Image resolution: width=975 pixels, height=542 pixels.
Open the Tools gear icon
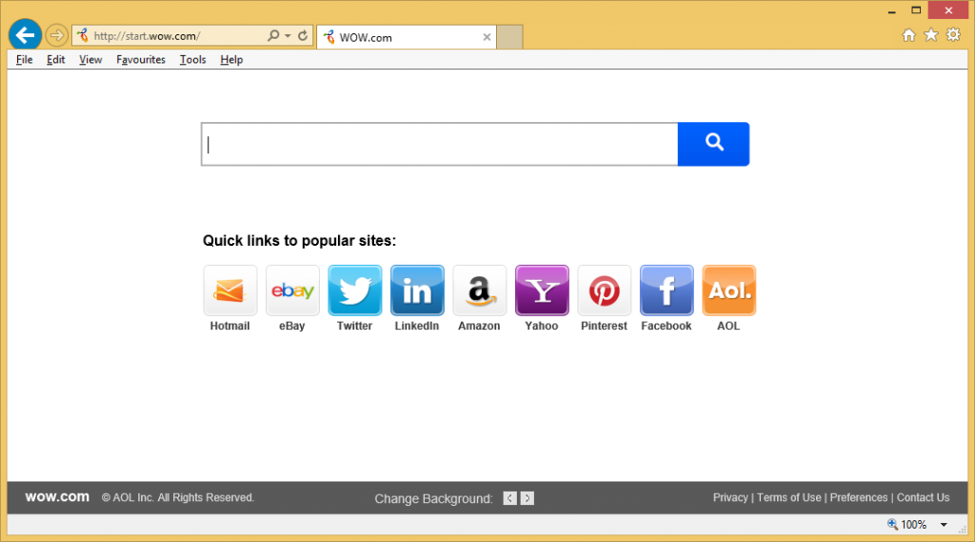953,35
